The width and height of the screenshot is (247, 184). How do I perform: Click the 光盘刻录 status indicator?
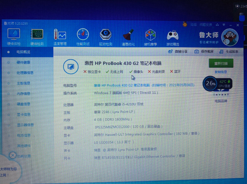tap(156, 72)
